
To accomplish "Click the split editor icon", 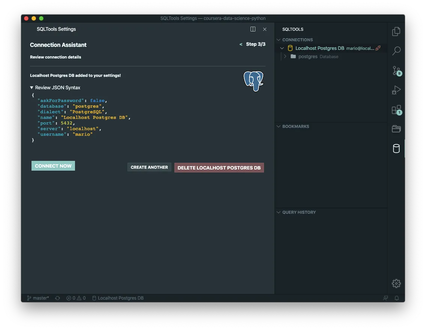I will pyautogui.click(x=253, y=29).
